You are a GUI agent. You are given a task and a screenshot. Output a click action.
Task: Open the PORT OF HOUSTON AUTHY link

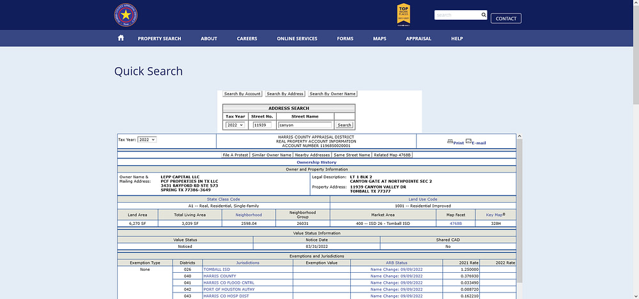229,289
